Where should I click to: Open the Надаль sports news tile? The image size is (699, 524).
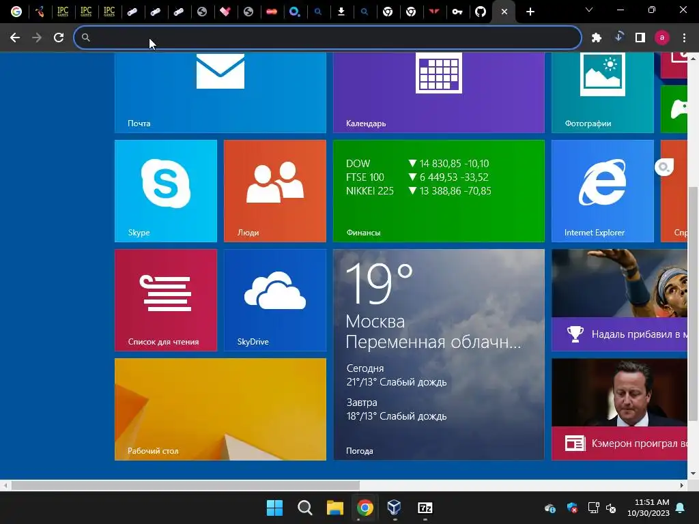[619, 300]
